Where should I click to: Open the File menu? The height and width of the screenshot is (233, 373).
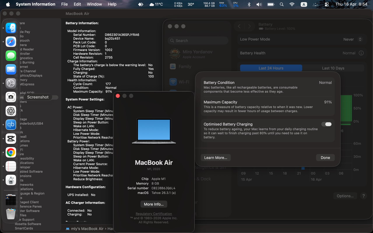point(64,4)
